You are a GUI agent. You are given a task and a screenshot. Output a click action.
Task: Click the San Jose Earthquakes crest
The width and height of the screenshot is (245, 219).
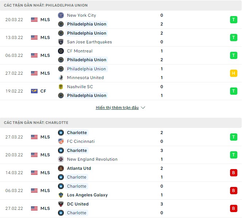pyautogui.click(x=61, y=42)
